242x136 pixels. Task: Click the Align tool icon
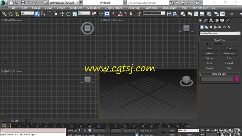click(x=175, y=14)
